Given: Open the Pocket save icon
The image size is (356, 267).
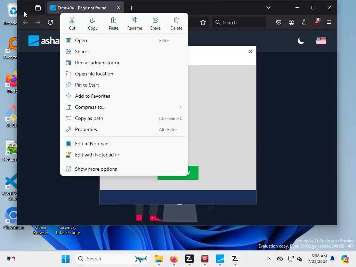Looking at the screenshot, I should click(x=279, y=22).
